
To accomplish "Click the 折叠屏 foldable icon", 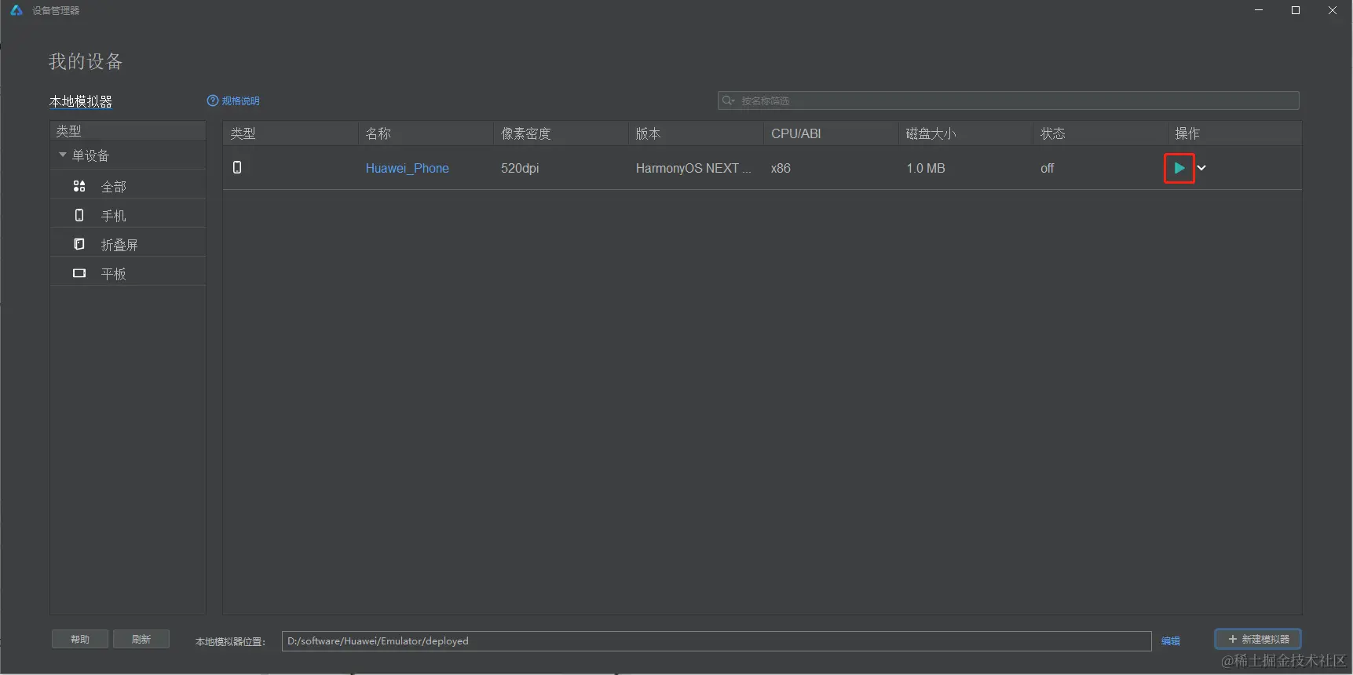I will pos(79,244).
